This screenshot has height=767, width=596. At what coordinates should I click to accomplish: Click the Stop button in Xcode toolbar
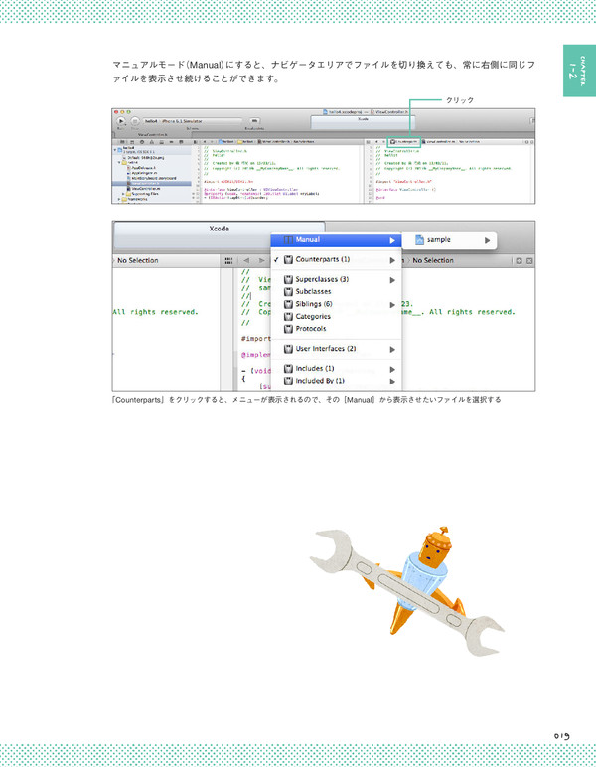tap(133, 119)
